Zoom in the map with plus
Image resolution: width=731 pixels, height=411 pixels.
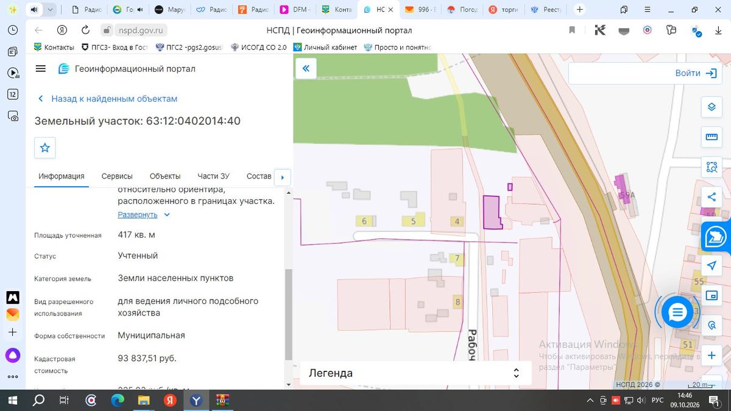pos(712,356)
